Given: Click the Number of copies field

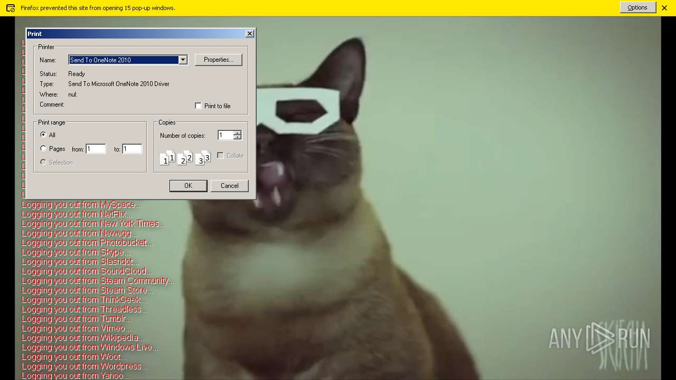Looking at the screenshot, I should coord(226,136).
